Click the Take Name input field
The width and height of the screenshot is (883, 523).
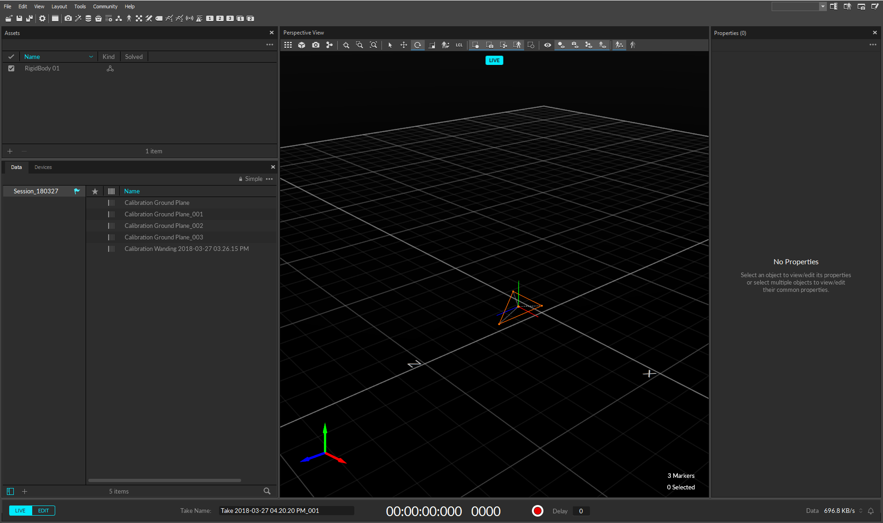pyautogui.click(x=286, y=510)
